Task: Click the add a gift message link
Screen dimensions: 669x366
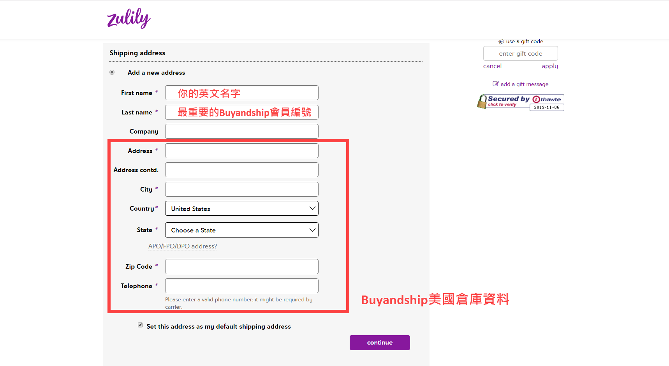Action: (x=524, y=84)
